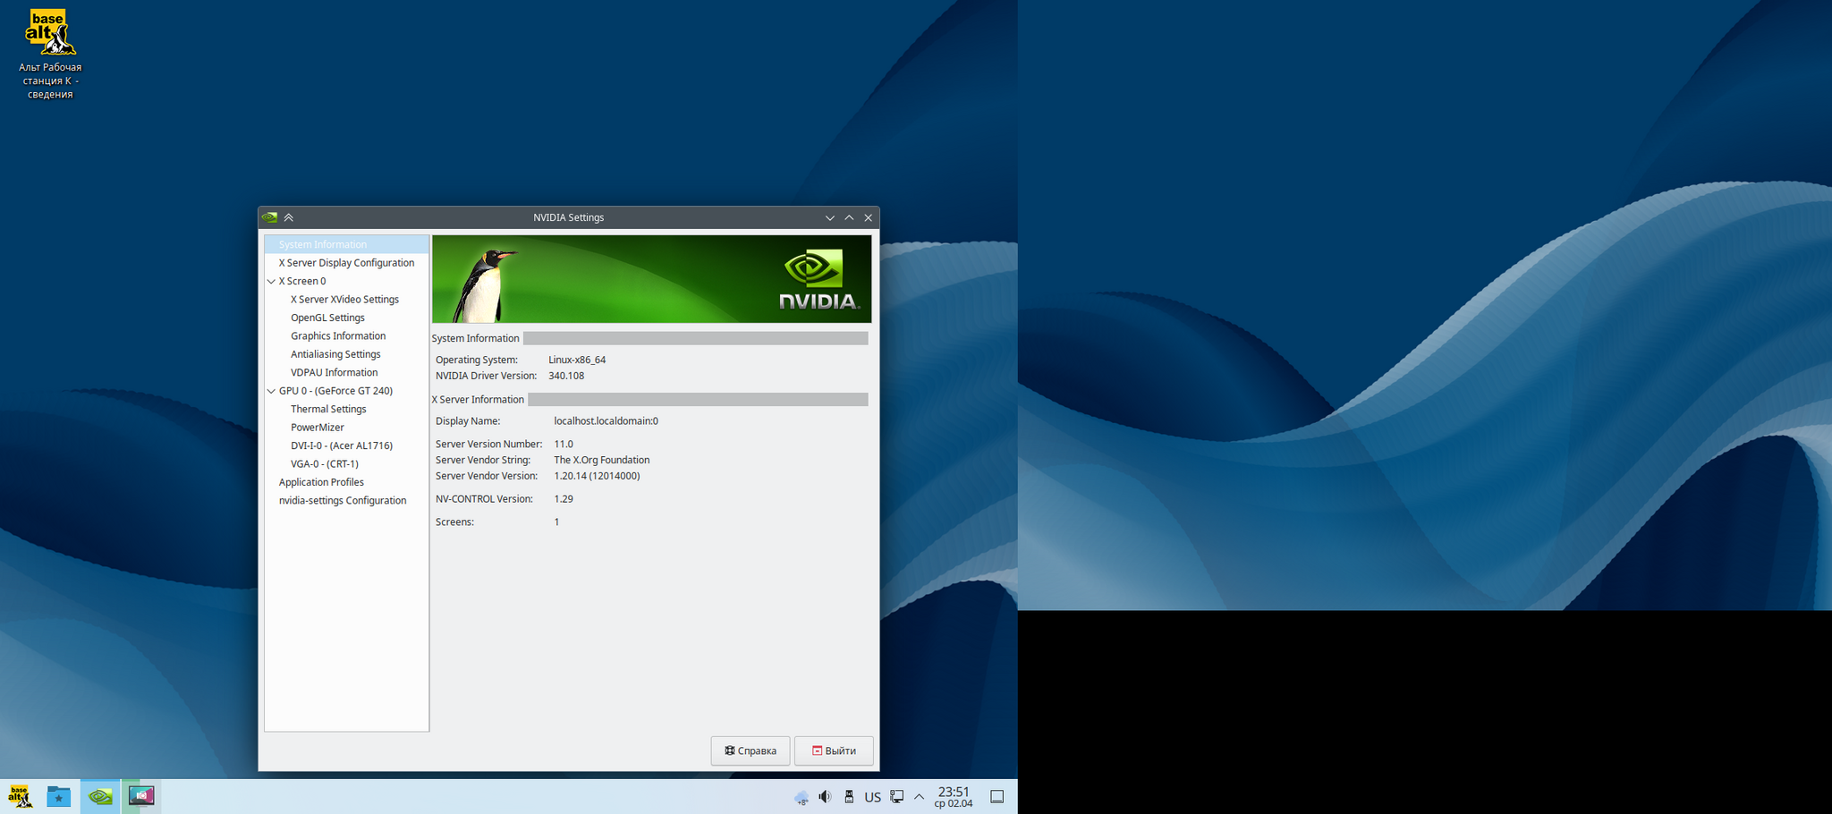This screenshot has height=814, width=1832.
Task: Open the BaseALT application launcher menu
Action: (20, 796)
